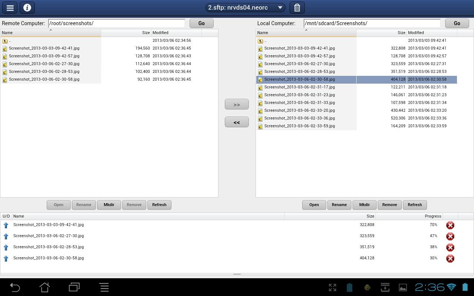Select remote file icon for Screenshot_2013-03-06-02-27-30.jpg
Viewport: 474px width, 296px height.
click(5, 64)
